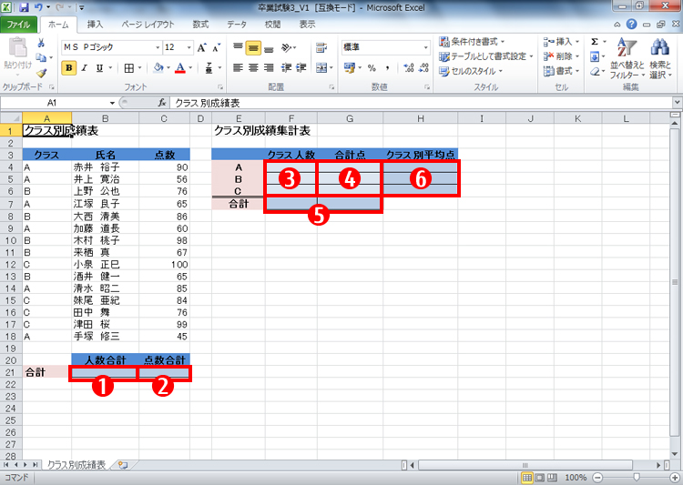Viewport: 683px width, 485px height.
Task: Click the 書式 format cells button
Action: point(562,71)
